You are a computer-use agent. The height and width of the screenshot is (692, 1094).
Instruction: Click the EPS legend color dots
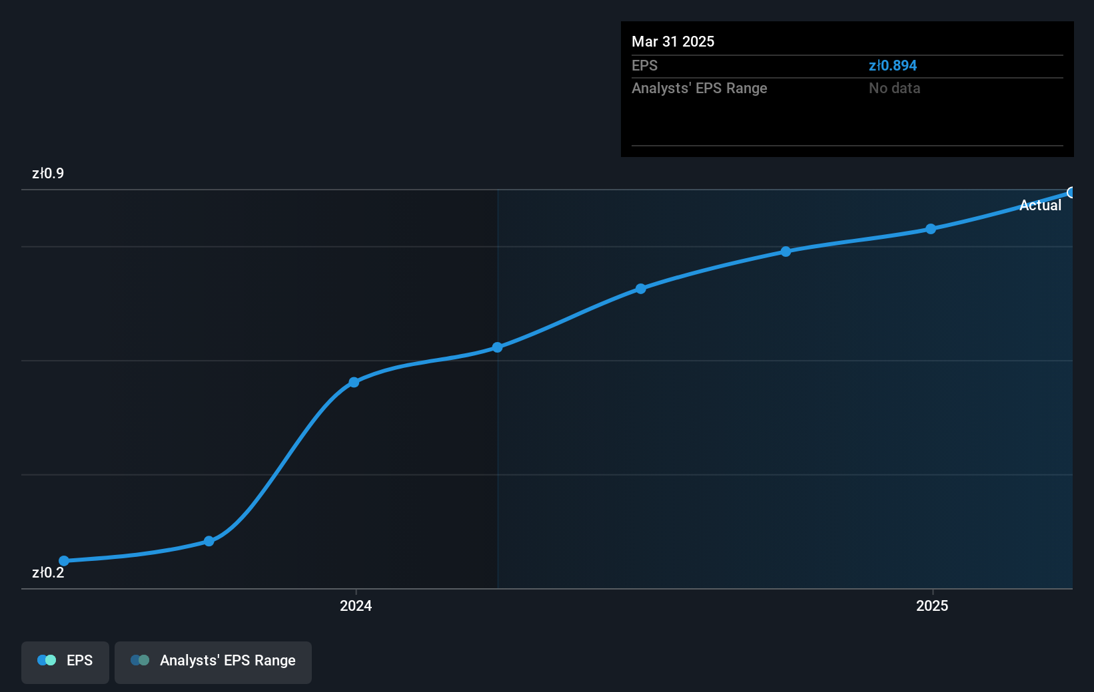[47, 660]
